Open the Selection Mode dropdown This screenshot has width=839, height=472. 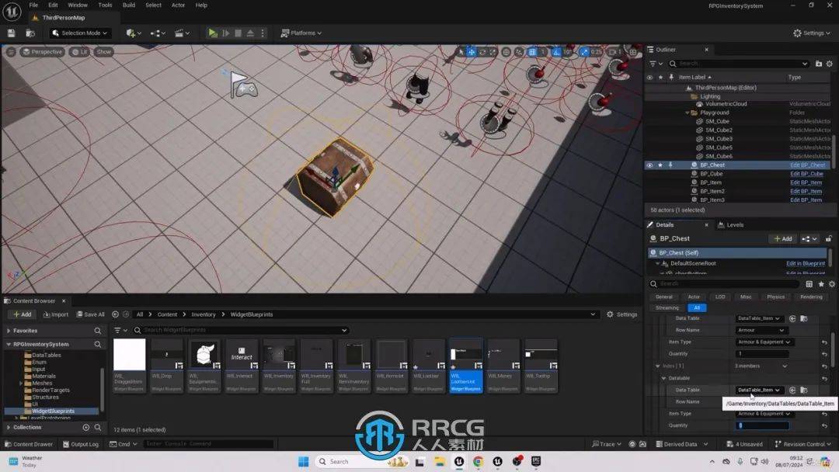[80, 33]
